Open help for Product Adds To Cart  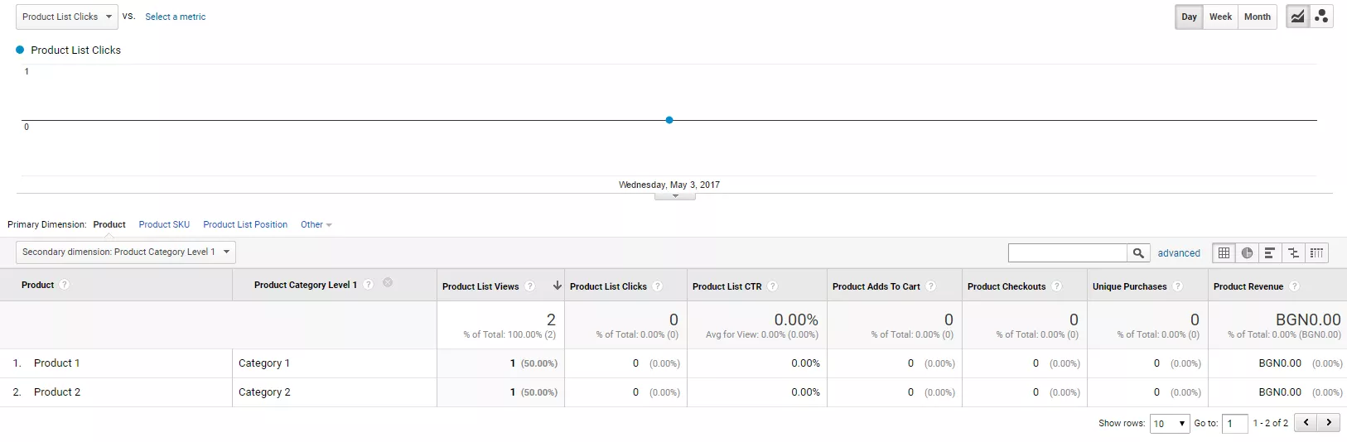(931, 286)
